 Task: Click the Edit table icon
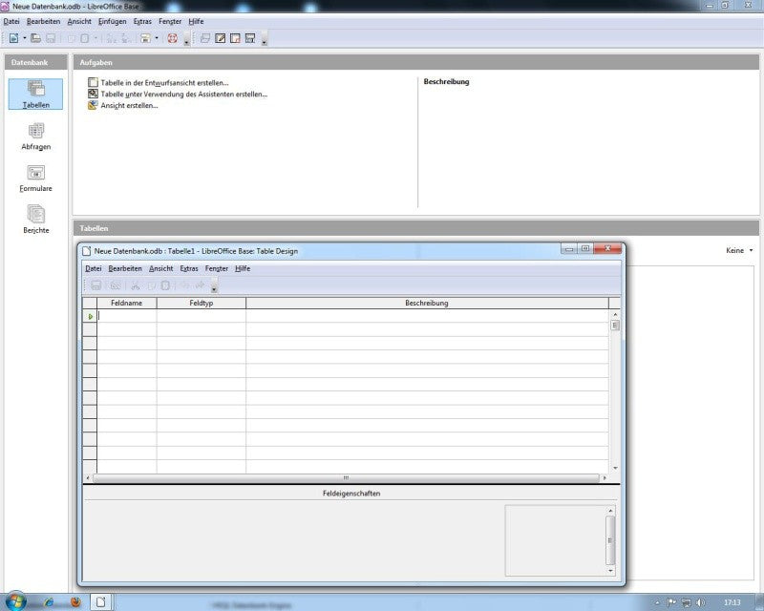tap(221, 38)
